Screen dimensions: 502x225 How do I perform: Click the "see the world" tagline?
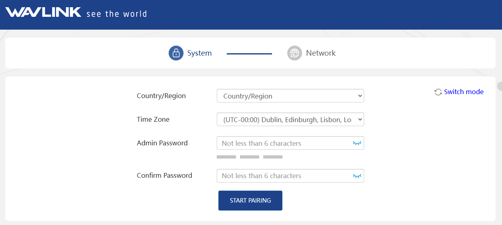117,14
